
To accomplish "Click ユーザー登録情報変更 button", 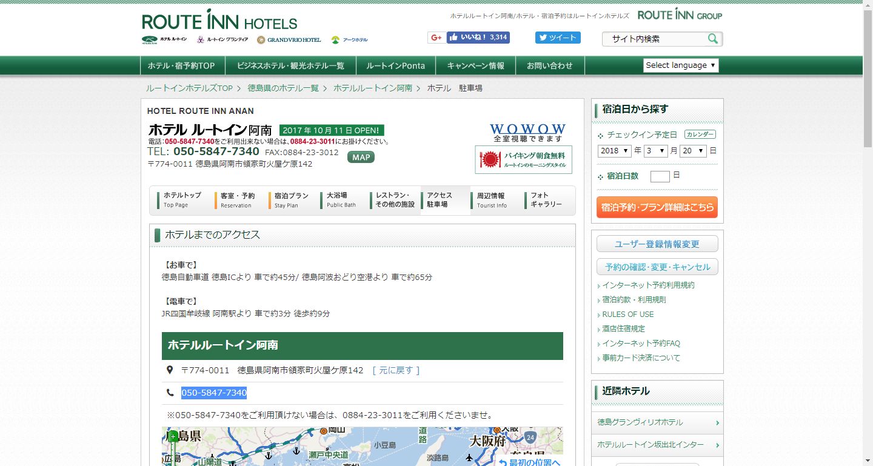I will click(657, 244).
